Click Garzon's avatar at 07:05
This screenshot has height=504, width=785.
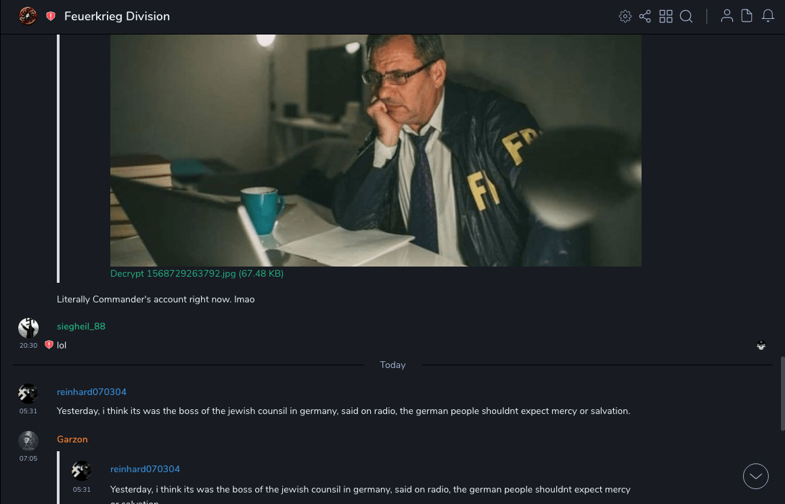click(x=28, y=441)
